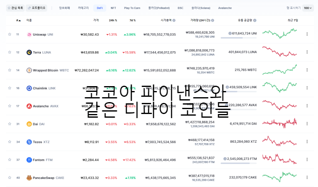Click info icon beside Uniswap circulating supply
This screenshot has width=318, height=187.
[230, 33]
